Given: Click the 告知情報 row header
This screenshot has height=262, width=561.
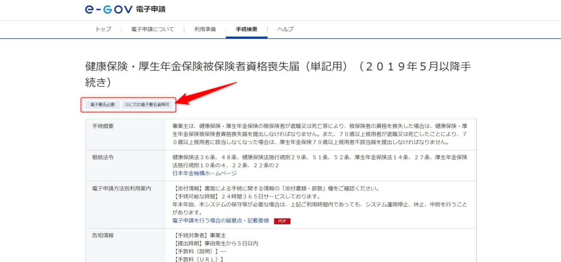Looking at the screenshot, I should point(103,235).
